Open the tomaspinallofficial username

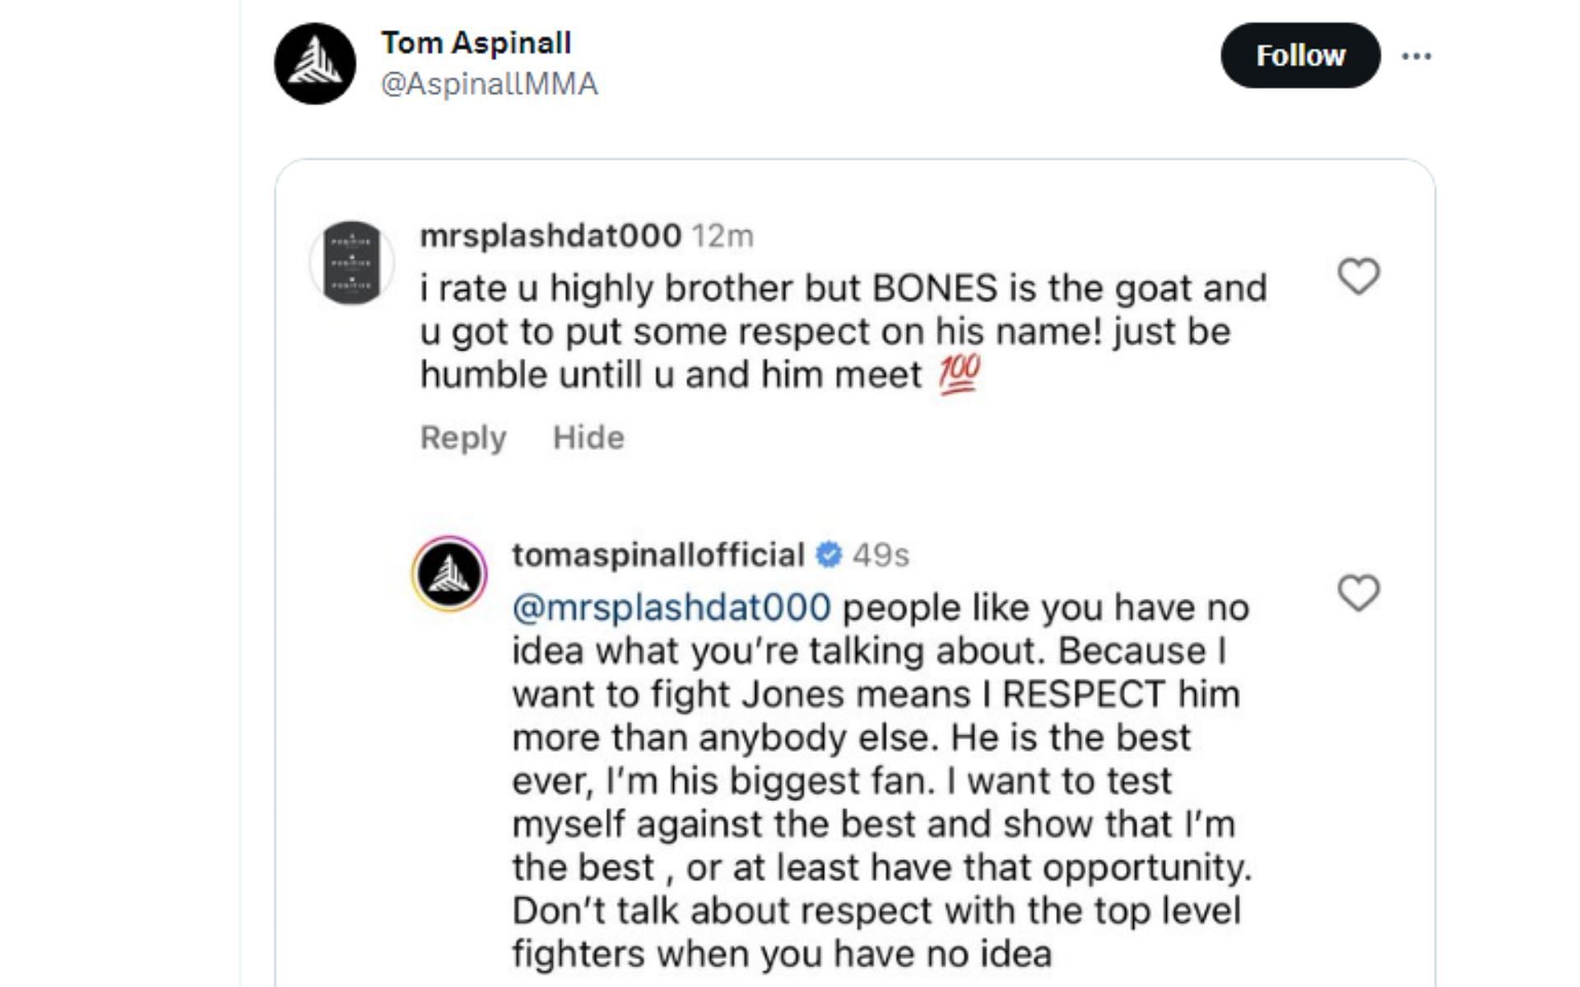click(658, 555)
